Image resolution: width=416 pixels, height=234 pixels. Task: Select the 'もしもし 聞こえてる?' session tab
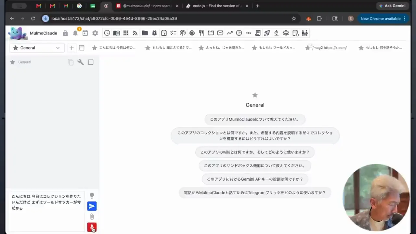168,48
